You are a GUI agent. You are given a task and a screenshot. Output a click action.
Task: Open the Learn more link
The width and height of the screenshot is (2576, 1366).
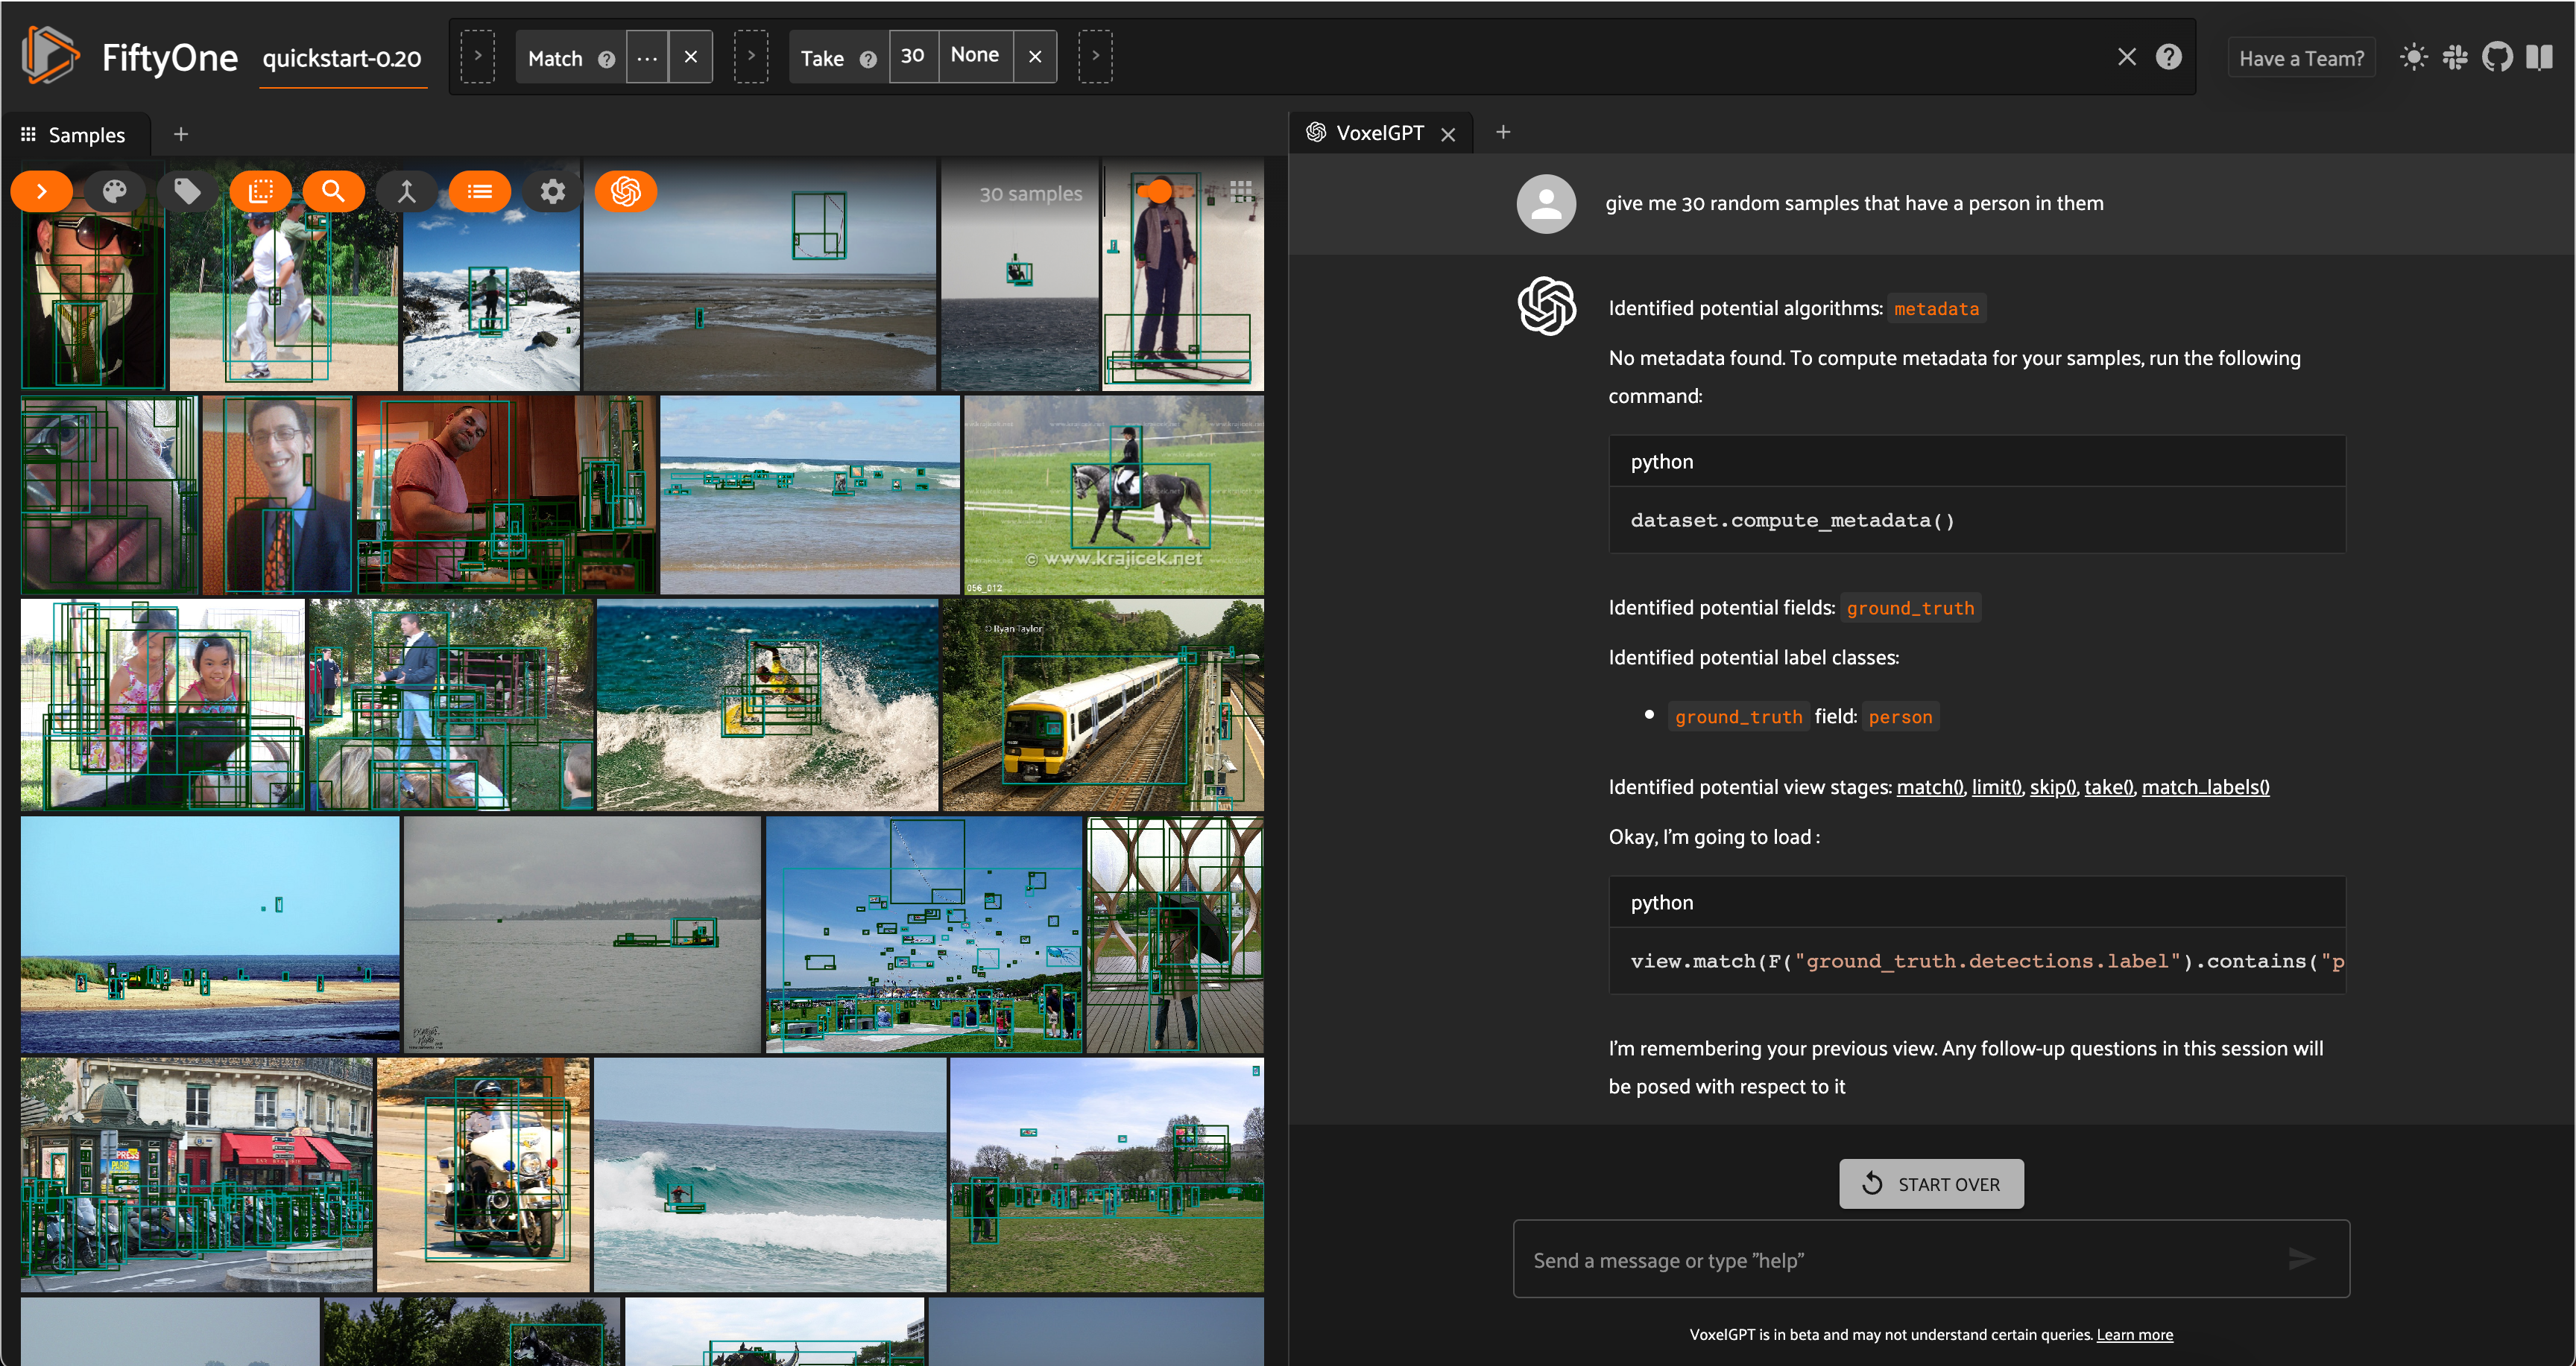tap(2134, 1334)
